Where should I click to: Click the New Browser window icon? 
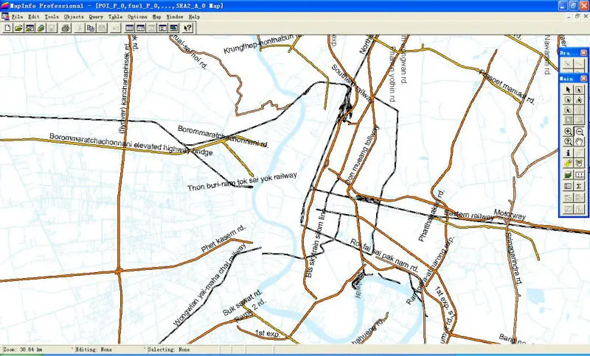[130, 28]
